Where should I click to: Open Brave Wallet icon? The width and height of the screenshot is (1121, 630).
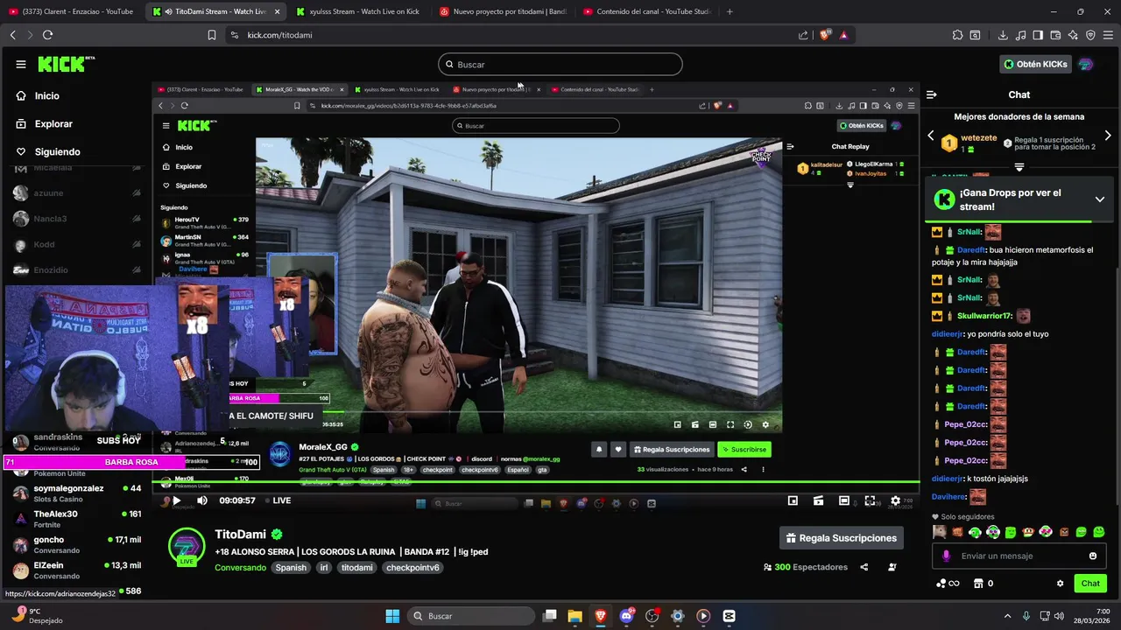tap(1055, 35)
